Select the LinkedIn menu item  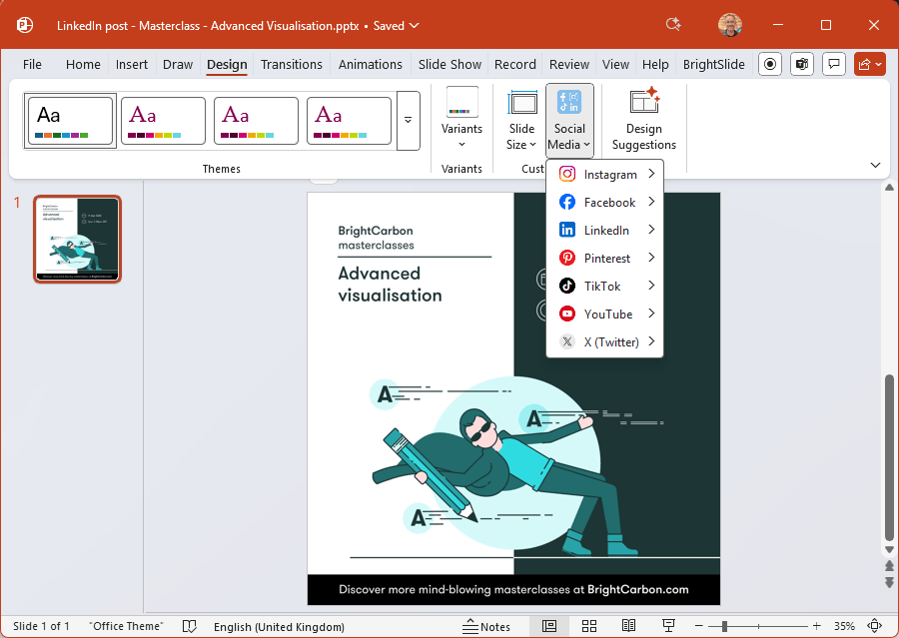click(x=605, y=230)
